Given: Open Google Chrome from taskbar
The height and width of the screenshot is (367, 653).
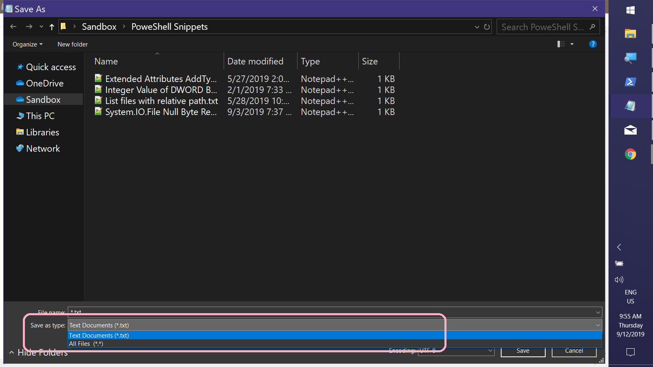Looking at the screenshot, I should 631,154.
